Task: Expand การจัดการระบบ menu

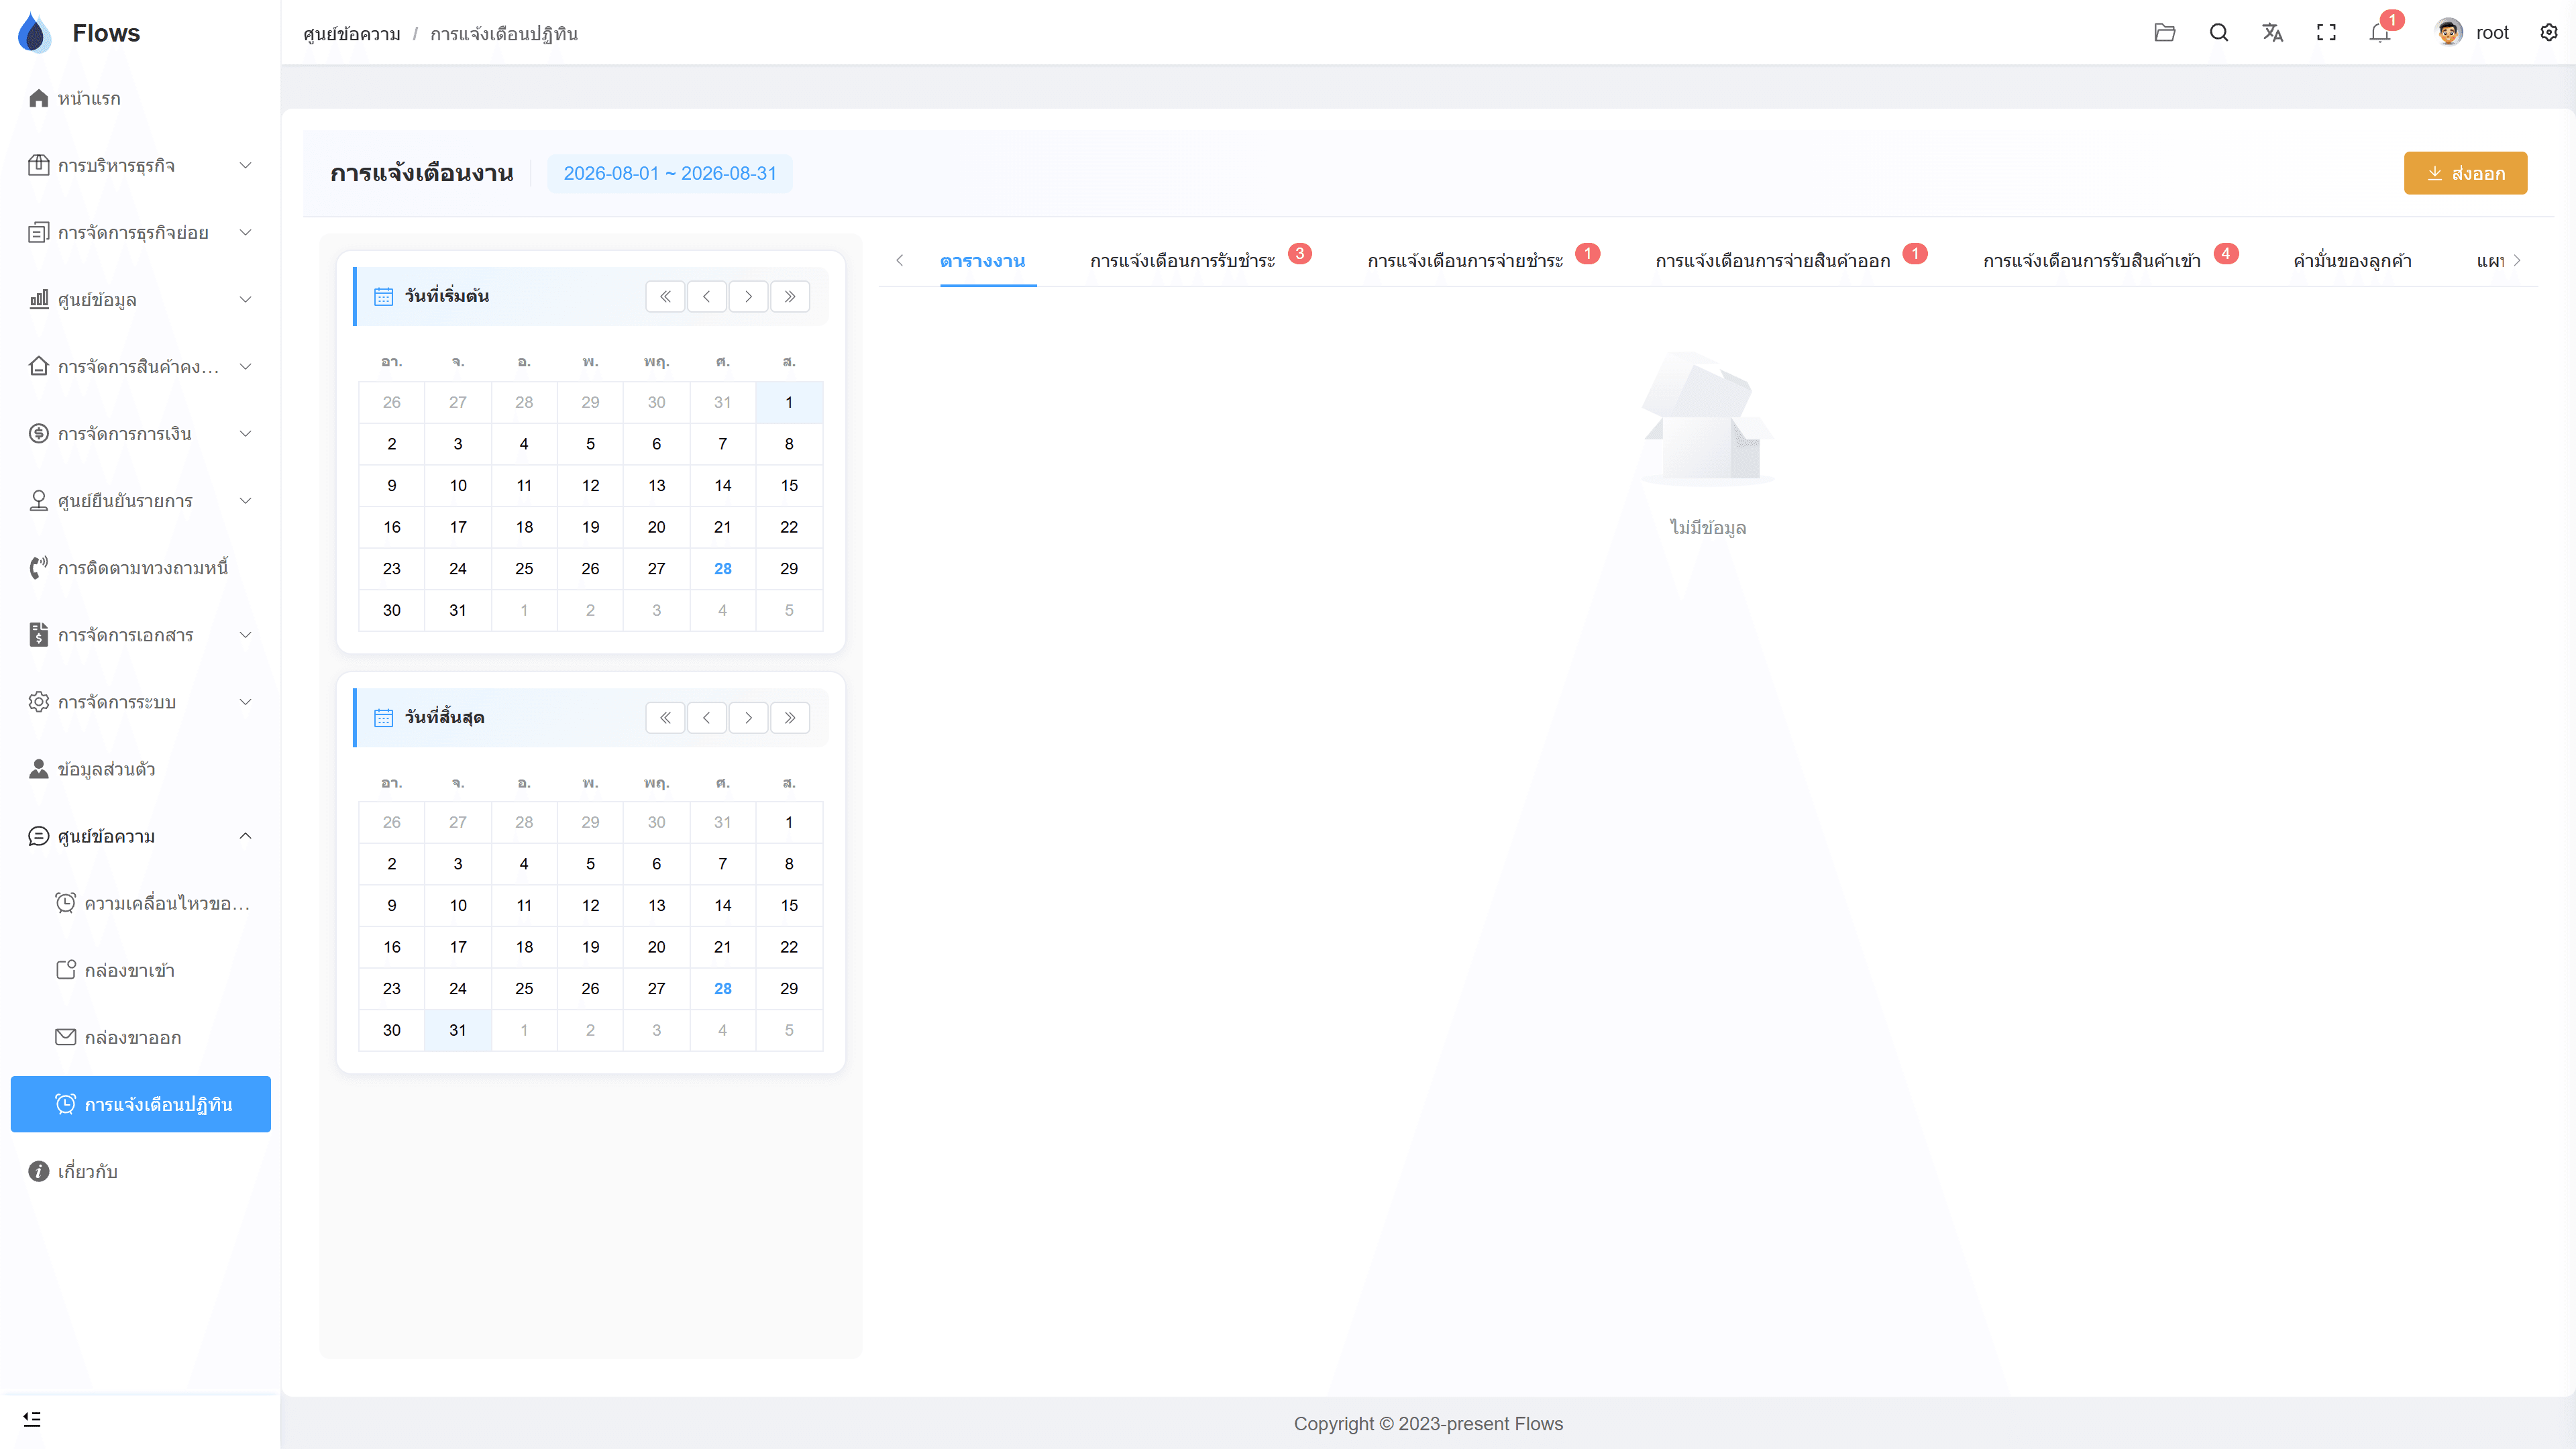Action: tap(140, 702)
